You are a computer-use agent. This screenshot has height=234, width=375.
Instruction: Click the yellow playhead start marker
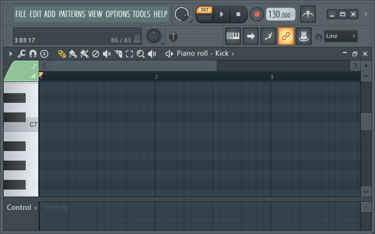pyautogui.click(x=41, y=74)
